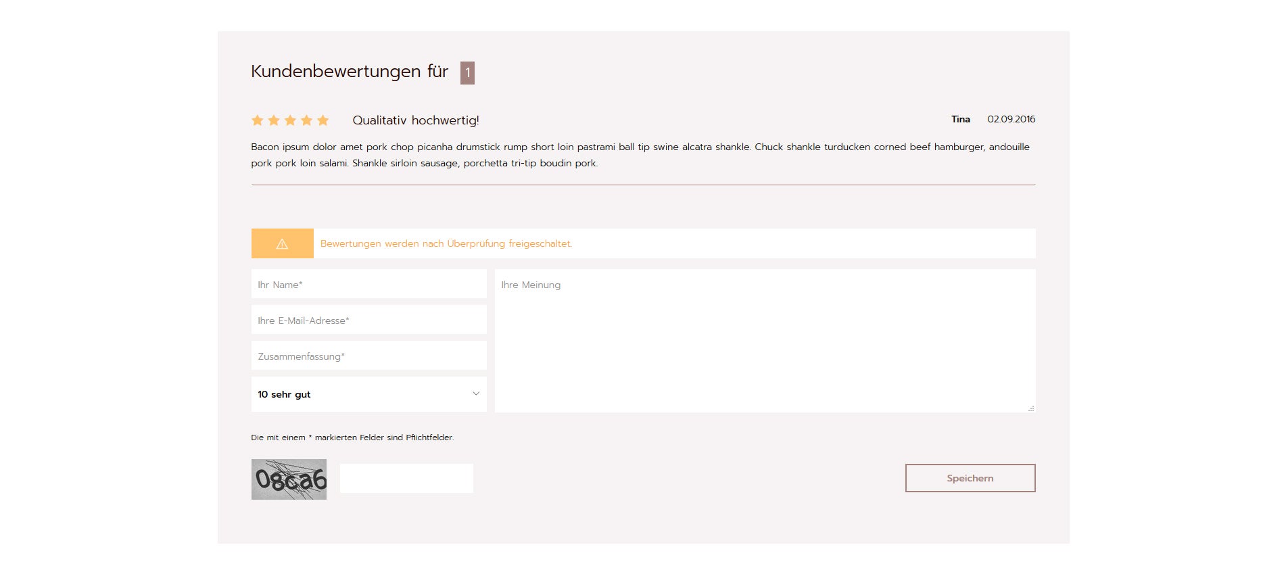Click the warning triangle icon in notice bar
This screenshot has height=568, width=1286.
click(282, 244)
